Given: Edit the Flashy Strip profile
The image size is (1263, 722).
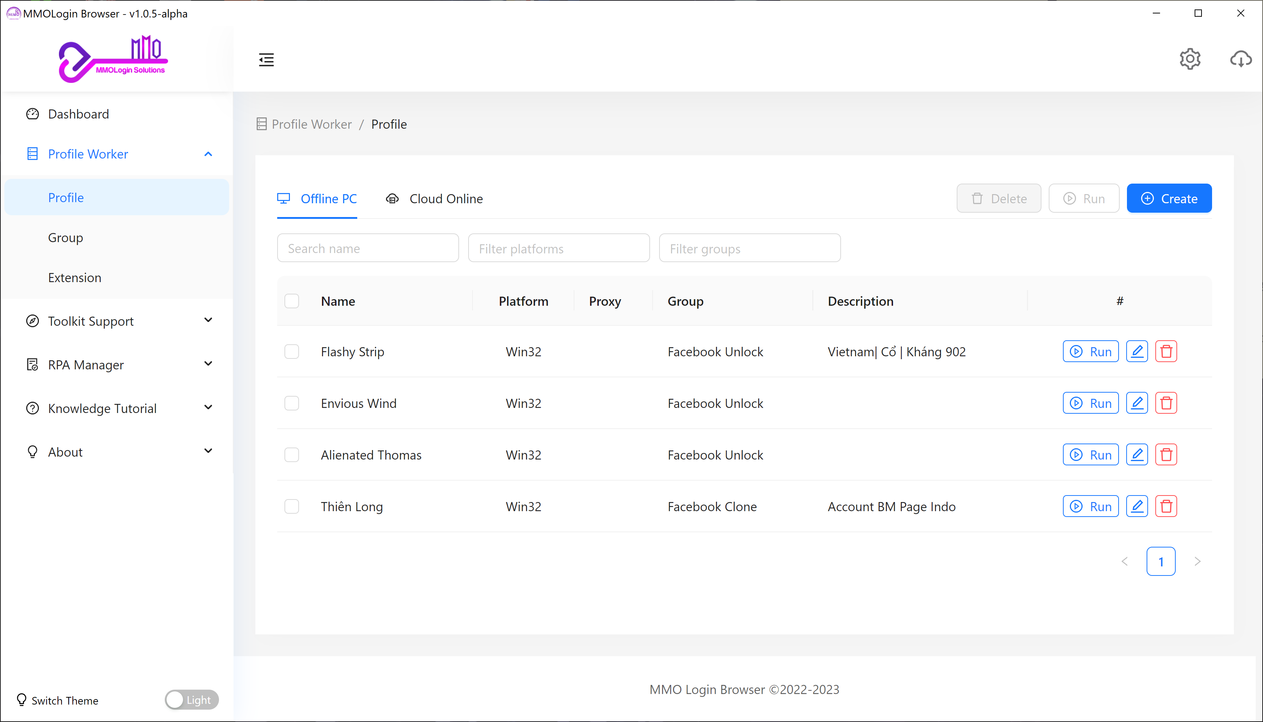Looking at the screenshot, I should tap(1136, 352).
